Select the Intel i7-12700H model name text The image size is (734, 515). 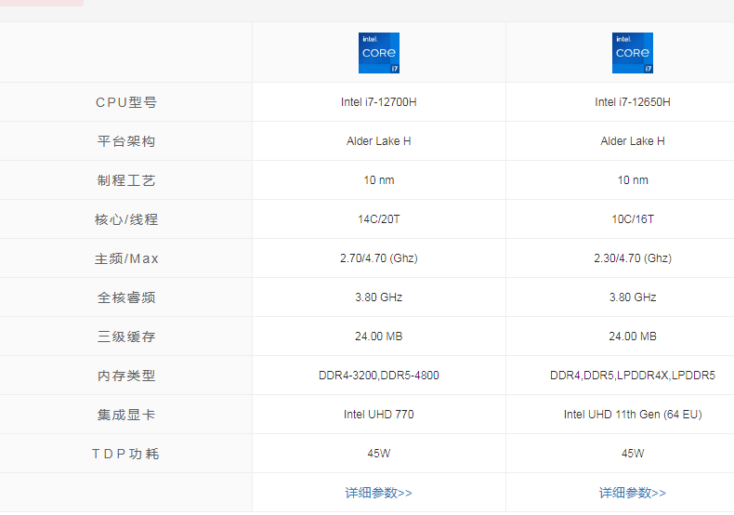pos(378,102)
